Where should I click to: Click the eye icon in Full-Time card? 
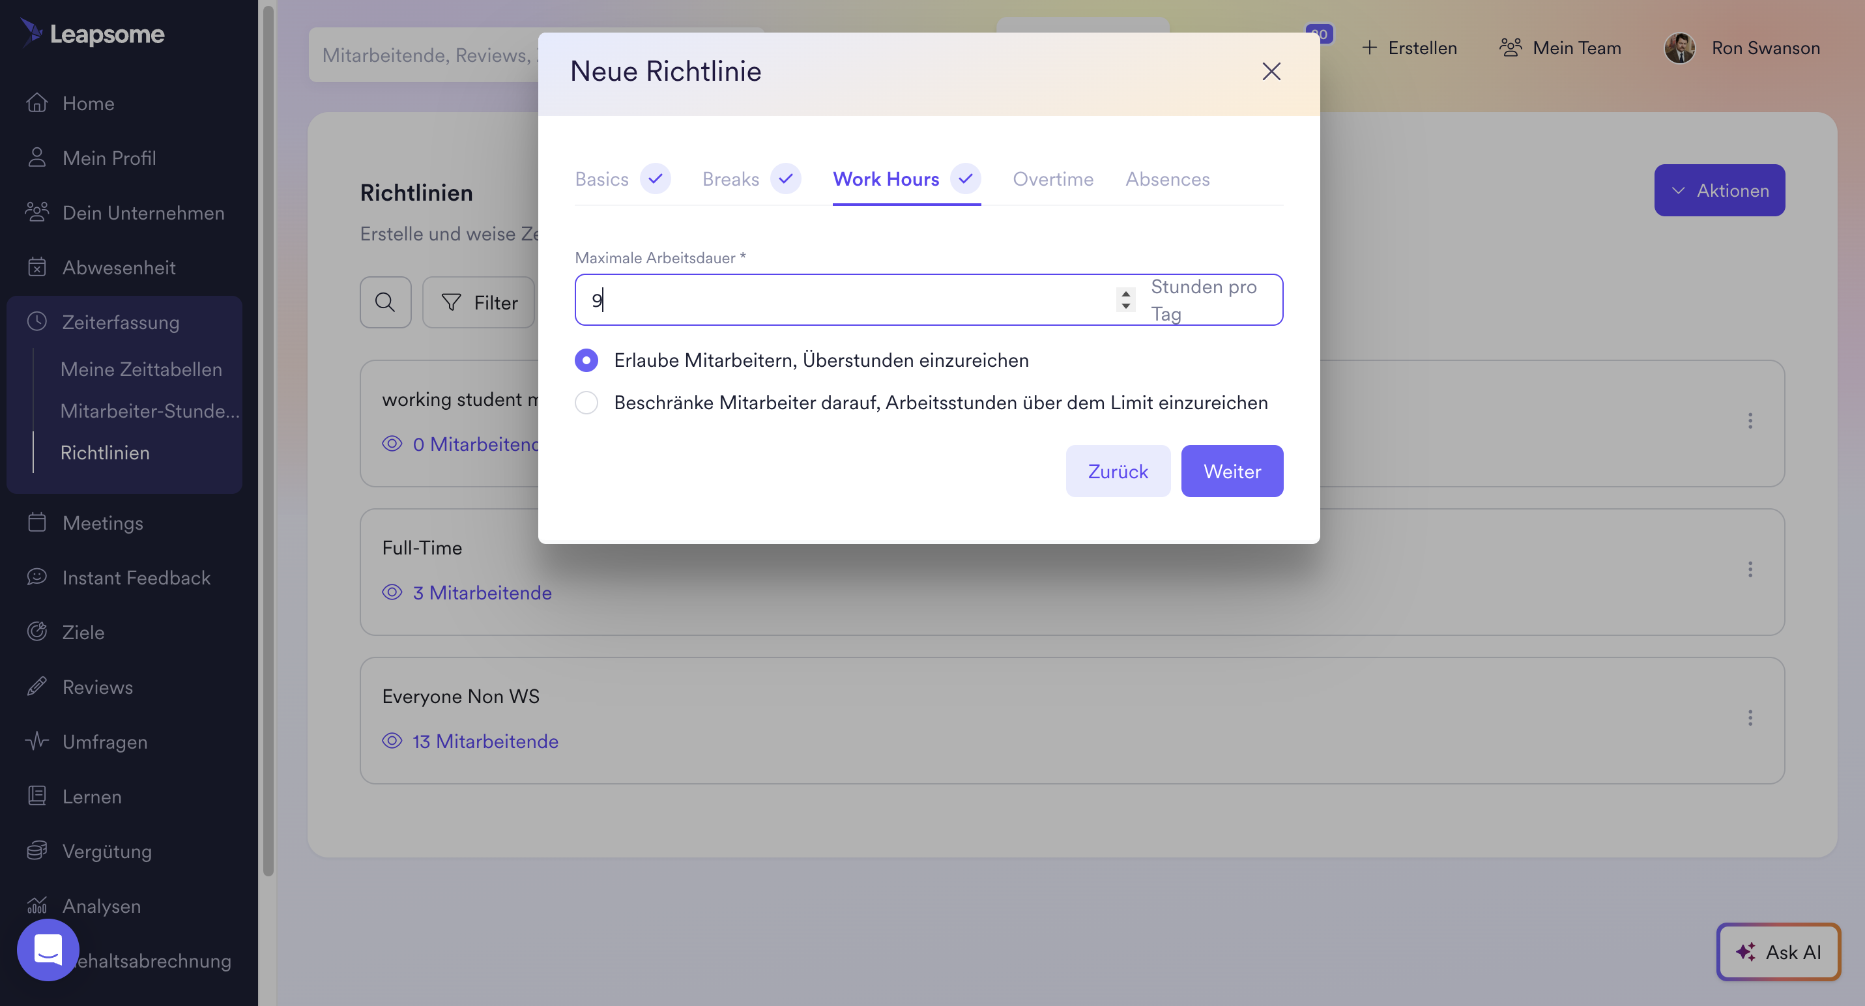[392, 592]
